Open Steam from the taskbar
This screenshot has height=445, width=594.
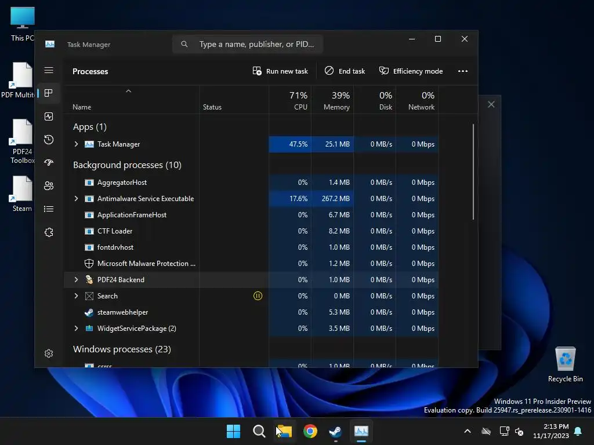tap(335, 431)
